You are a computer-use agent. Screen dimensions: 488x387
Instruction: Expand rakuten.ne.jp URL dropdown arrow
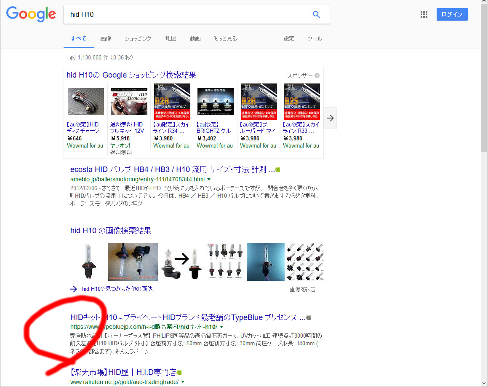pyautogui.click(x=183, y=382)
